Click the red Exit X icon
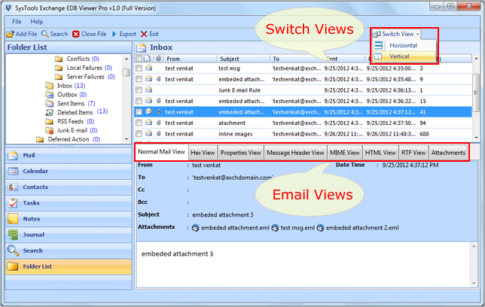485x307 pixels. coord(144,34)
